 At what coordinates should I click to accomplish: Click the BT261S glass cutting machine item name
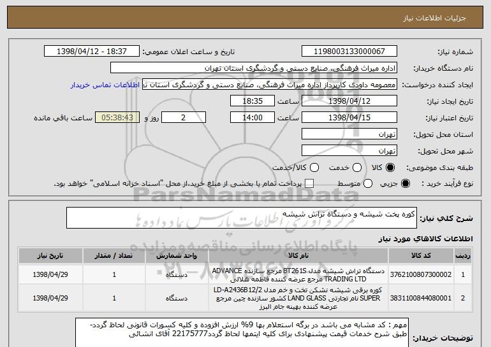298,275
